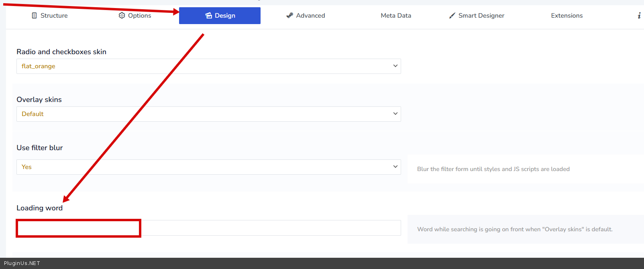Click the dark footer bar
This screenshot has height=269, width=644.
pyautogui.click(x=321, y=263)
